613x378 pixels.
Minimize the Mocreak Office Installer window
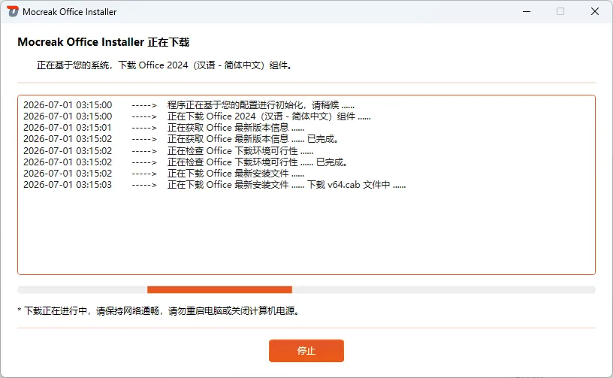527,11
